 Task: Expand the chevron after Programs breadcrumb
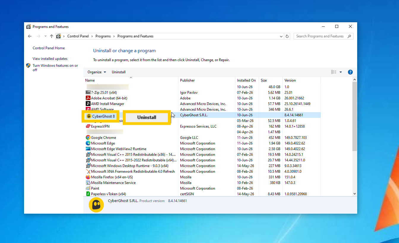[114, 36]
